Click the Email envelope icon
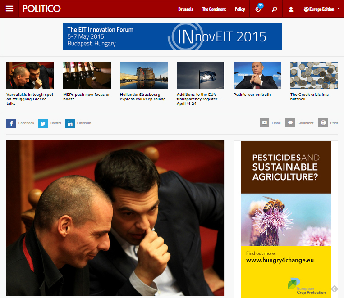Screen dimensions: 344x298 [264, 123]
